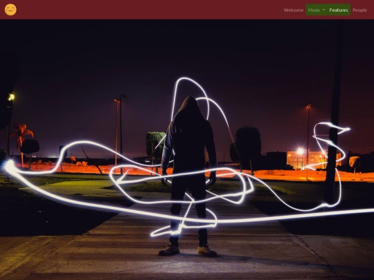
Task: Open the Welcome nav link
Action: (294, 10)
